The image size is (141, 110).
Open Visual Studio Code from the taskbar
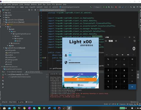pyautogui.click(x=54, y=108)
